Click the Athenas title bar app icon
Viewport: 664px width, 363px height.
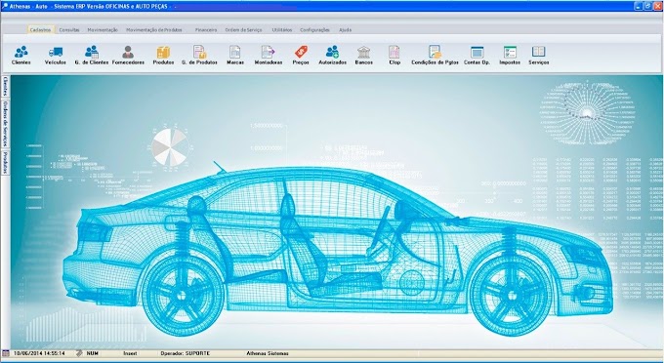tap(5, 7)
